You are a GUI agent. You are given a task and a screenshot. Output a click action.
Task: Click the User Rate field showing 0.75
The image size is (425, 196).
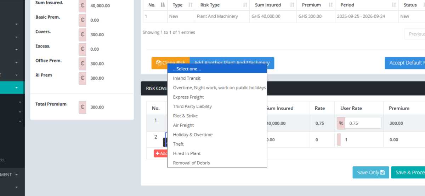[x=363, y=123]
